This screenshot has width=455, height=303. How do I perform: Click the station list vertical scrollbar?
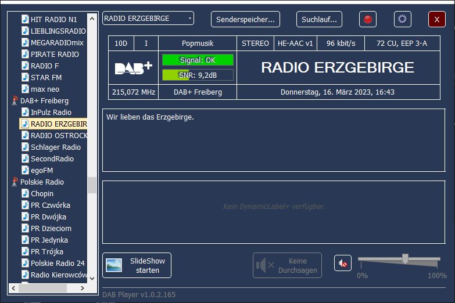tap(92, 185)
